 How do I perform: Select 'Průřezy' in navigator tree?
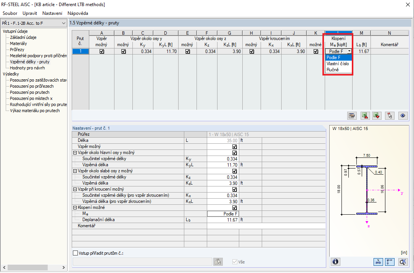pos(17,50)
